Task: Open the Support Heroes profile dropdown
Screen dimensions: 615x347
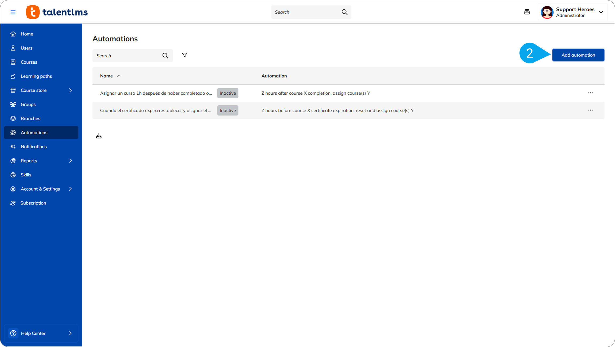Action: point(601,12)
